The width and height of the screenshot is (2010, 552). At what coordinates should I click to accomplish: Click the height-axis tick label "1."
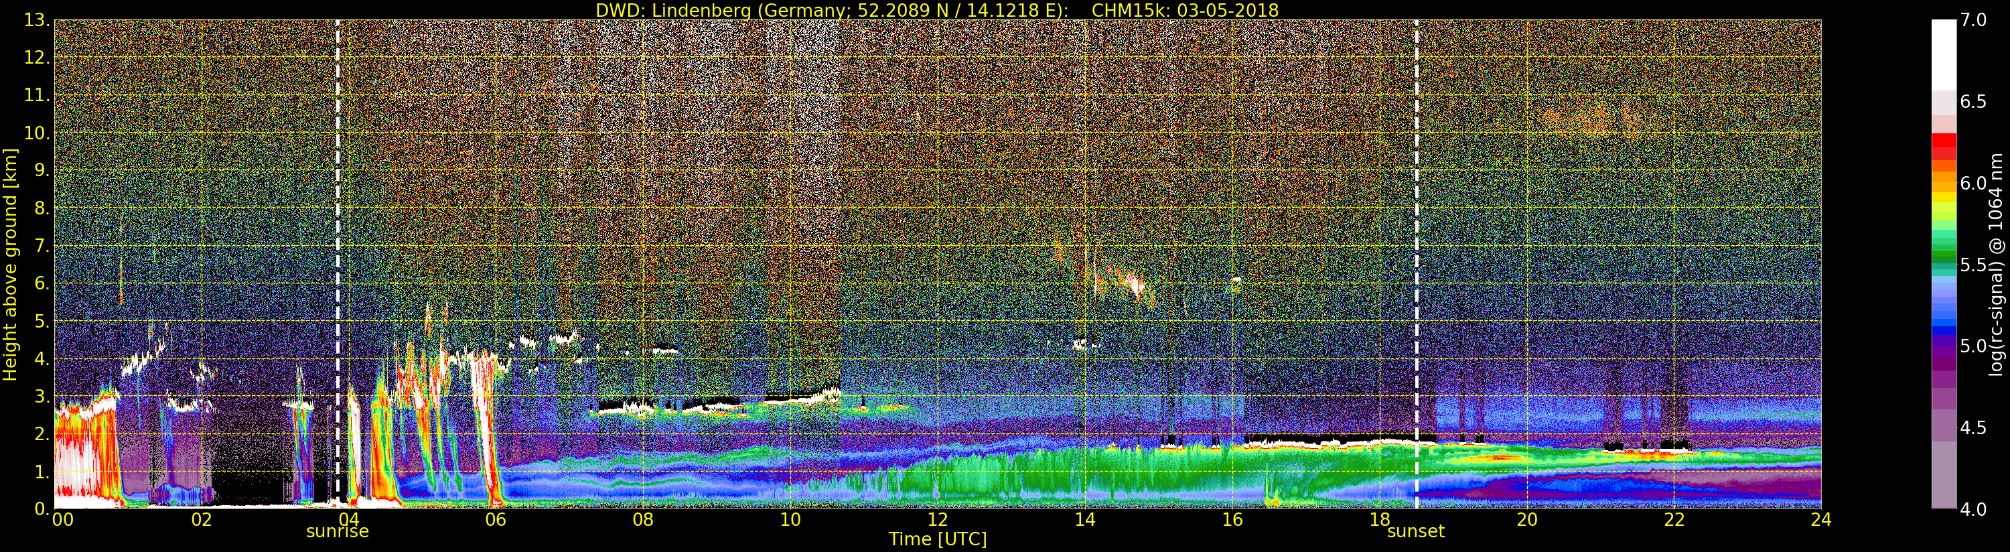pos(42,471)
